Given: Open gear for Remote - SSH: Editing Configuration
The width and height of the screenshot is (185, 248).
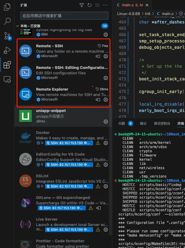Looking at the screenshot, I should pyautogui.click(x=106, y=78).
